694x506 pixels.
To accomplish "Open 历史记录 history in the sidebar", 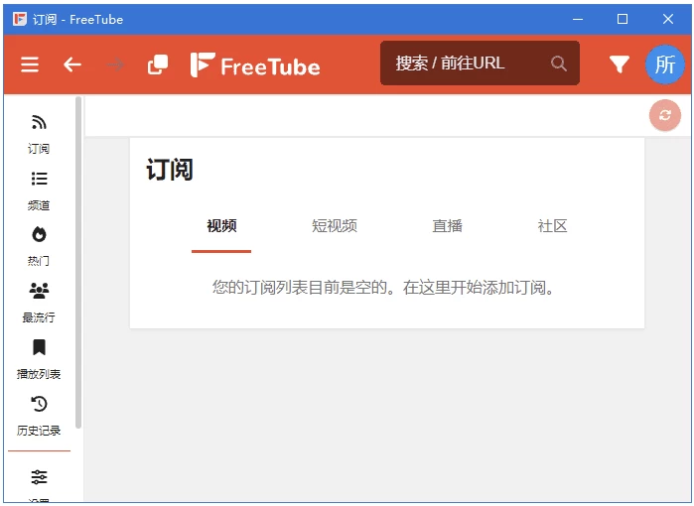I will (39, 415).
